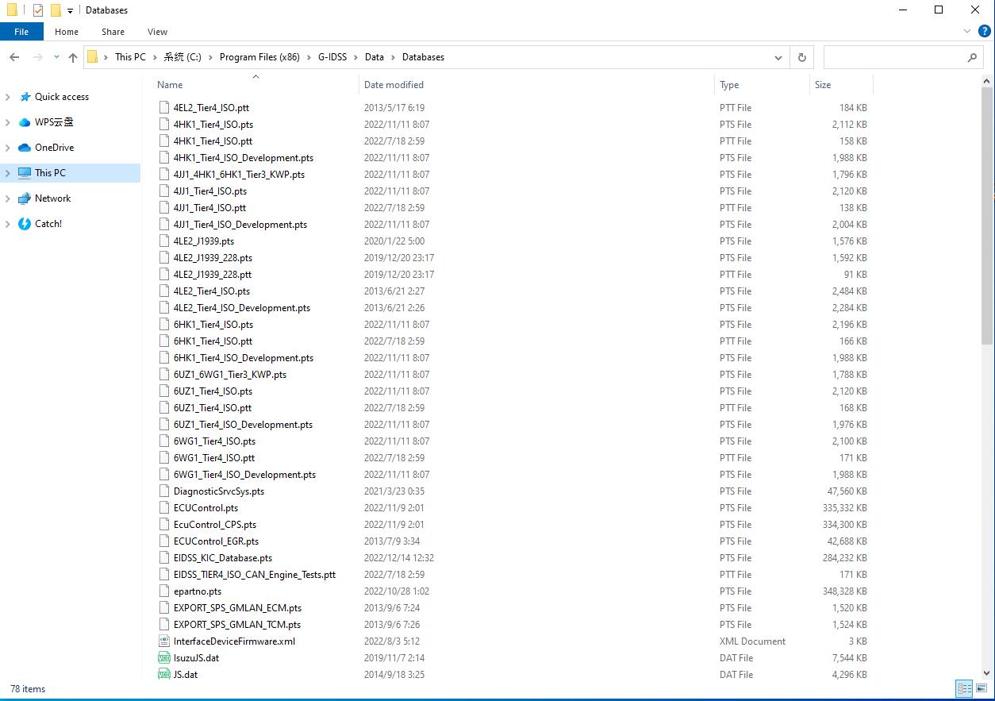Viewport: 995px width, 701px height.
Task: Select file DiagnosticSrvcSys.pts
Action: pos(219,491)
